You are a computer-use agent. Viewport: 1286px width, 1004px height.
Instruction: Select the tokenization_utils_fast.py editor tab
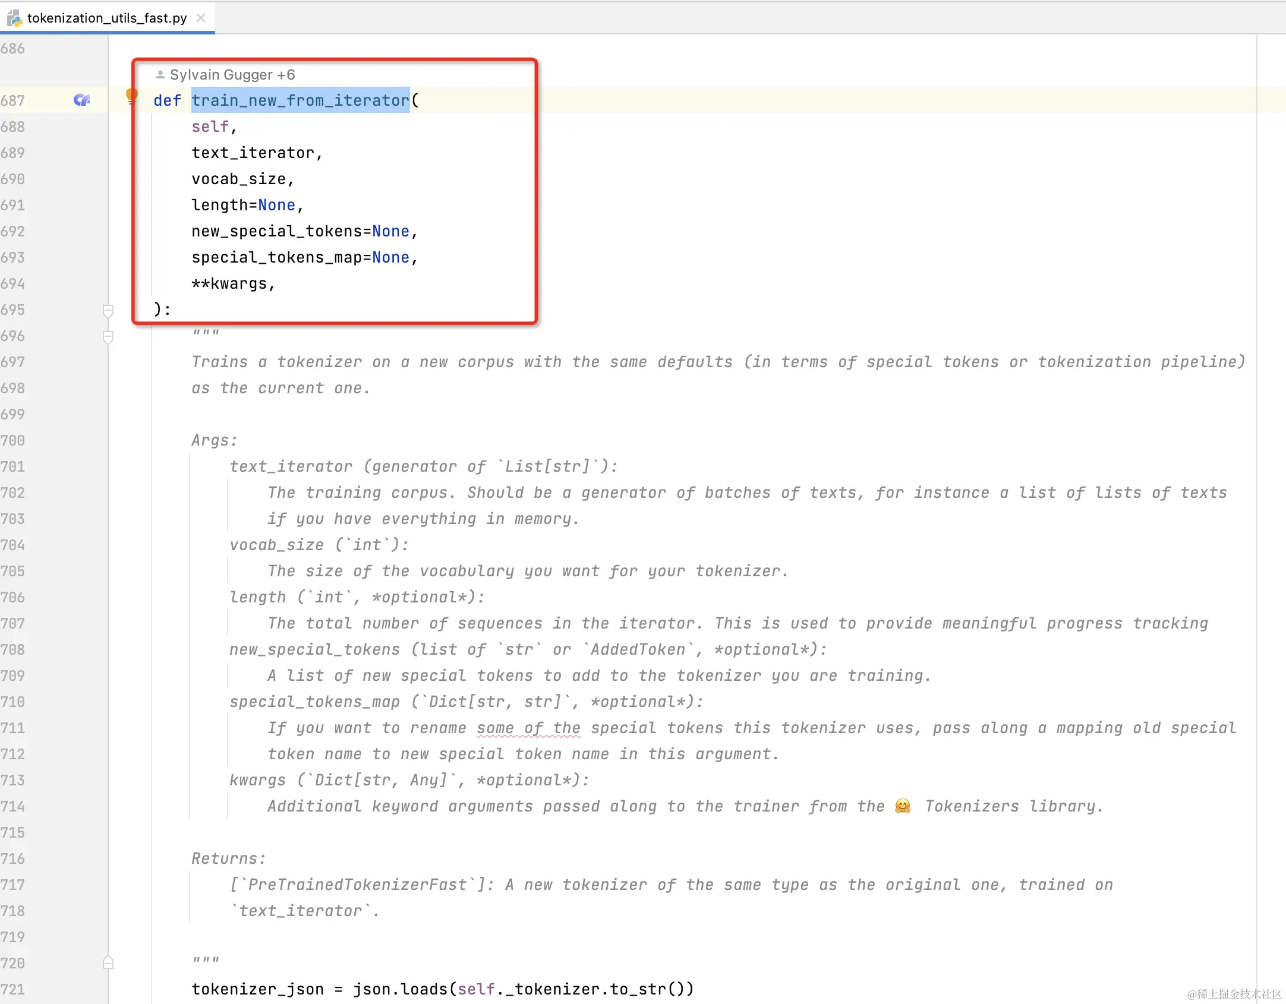tap(107, 18)
